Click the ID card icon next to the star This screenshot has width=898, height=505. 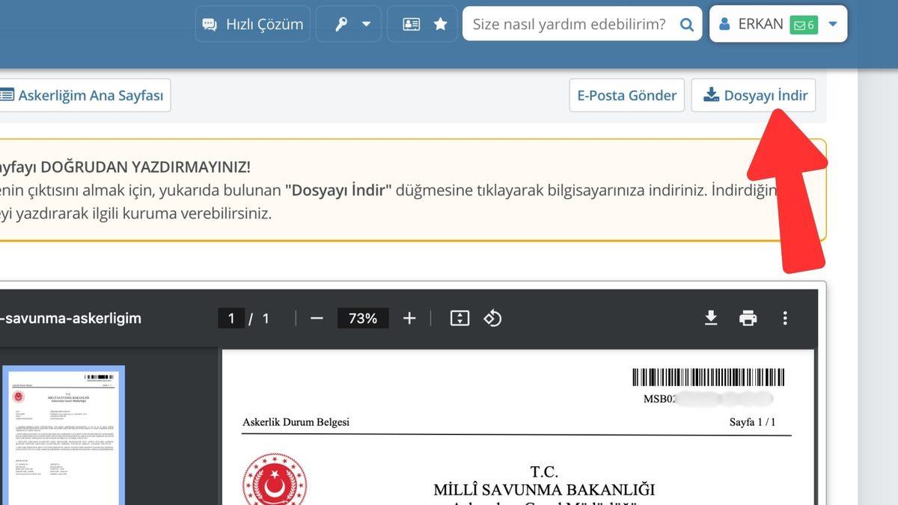coord(412,23)
